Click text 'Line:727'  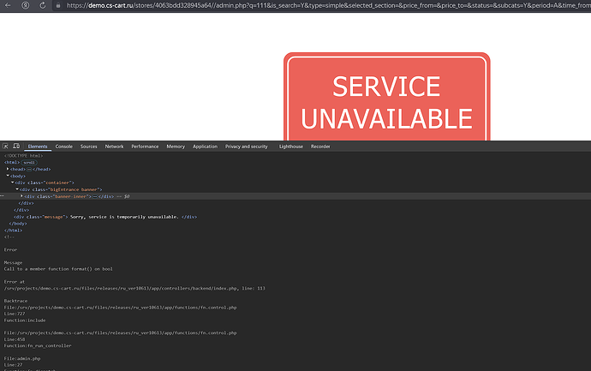pos(15,314)
